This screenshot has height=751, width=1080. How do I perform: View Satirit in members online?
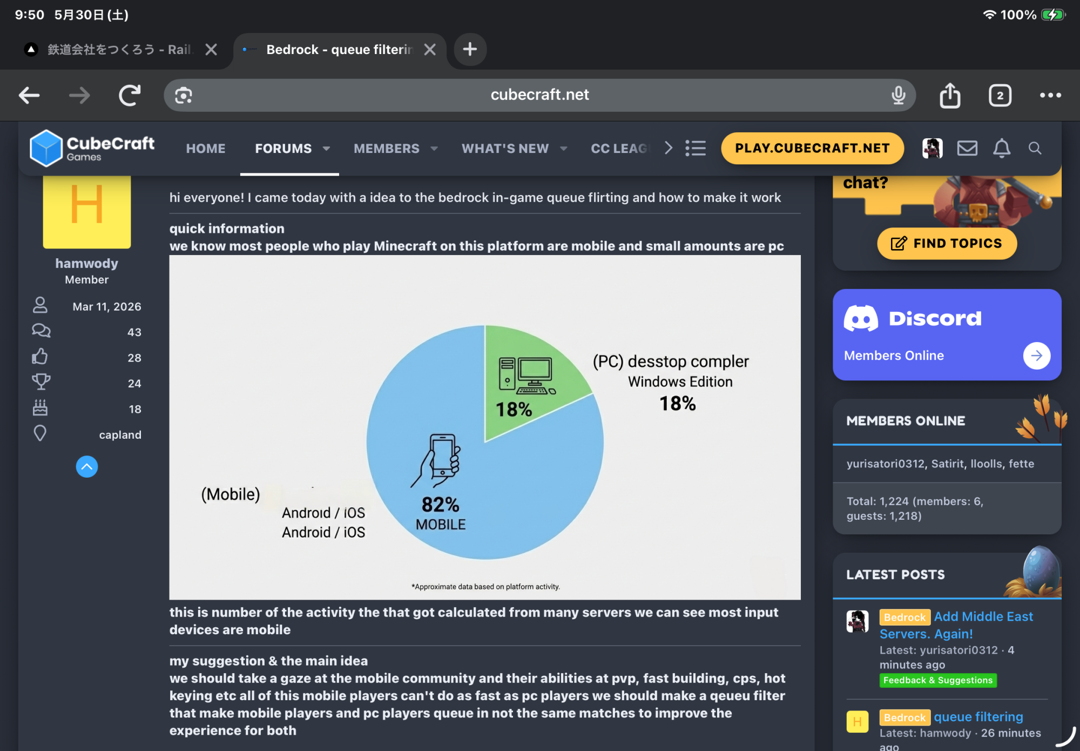click(x=948, y=464)
